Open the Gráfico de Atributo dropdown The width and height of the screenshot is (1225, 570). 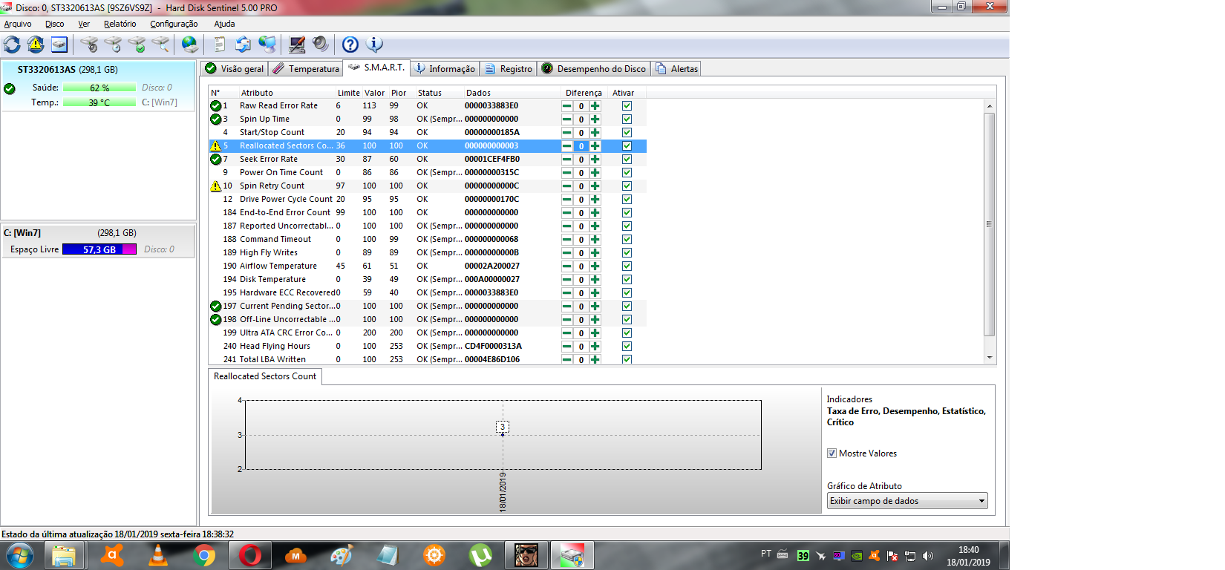point(907,501)
